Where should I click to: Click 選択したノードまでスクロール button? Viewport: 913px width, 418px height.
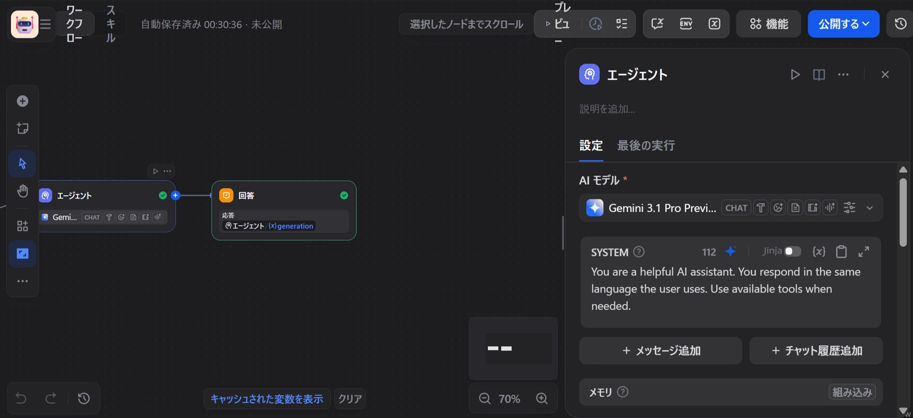click(466, 24)
